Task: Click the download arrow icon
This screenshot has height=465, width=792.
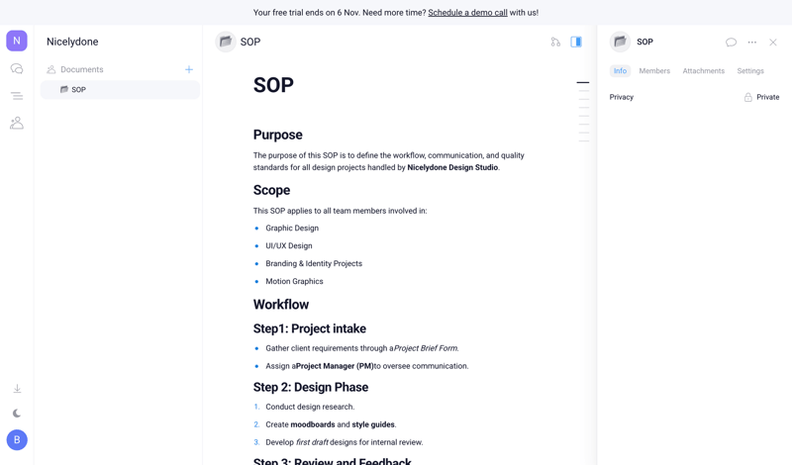Action: click(x=17, y=389)
